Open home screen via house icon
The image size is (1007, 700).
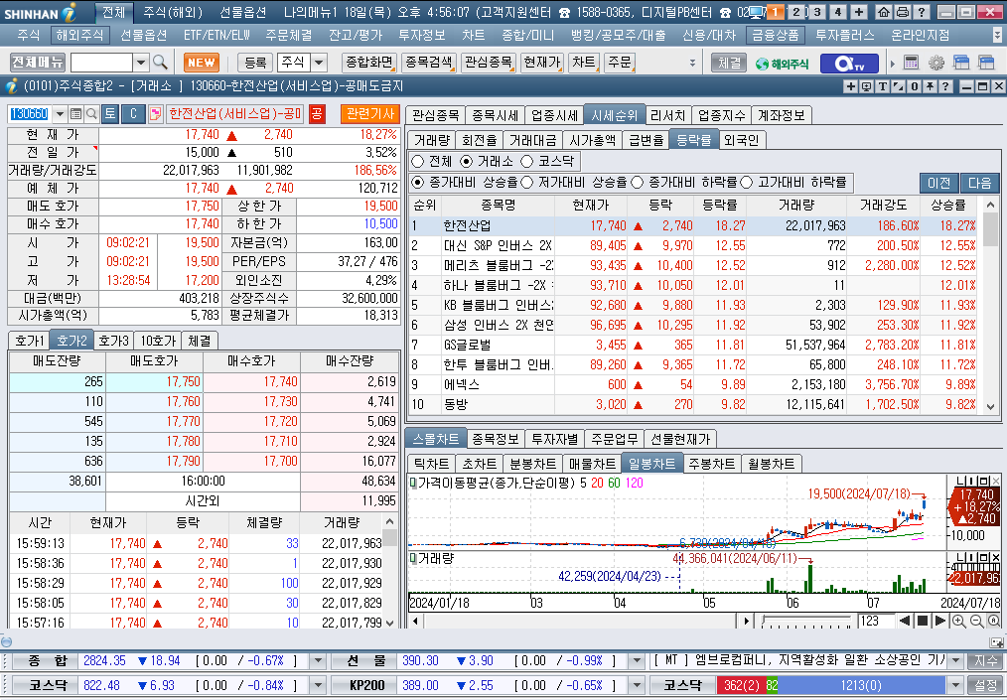click(x=884, y=12)
